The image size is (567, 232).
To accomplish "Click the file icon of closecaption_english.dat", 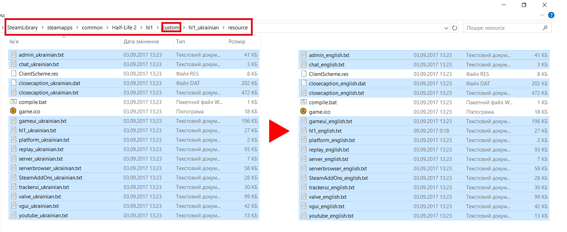I will point(304,83).
